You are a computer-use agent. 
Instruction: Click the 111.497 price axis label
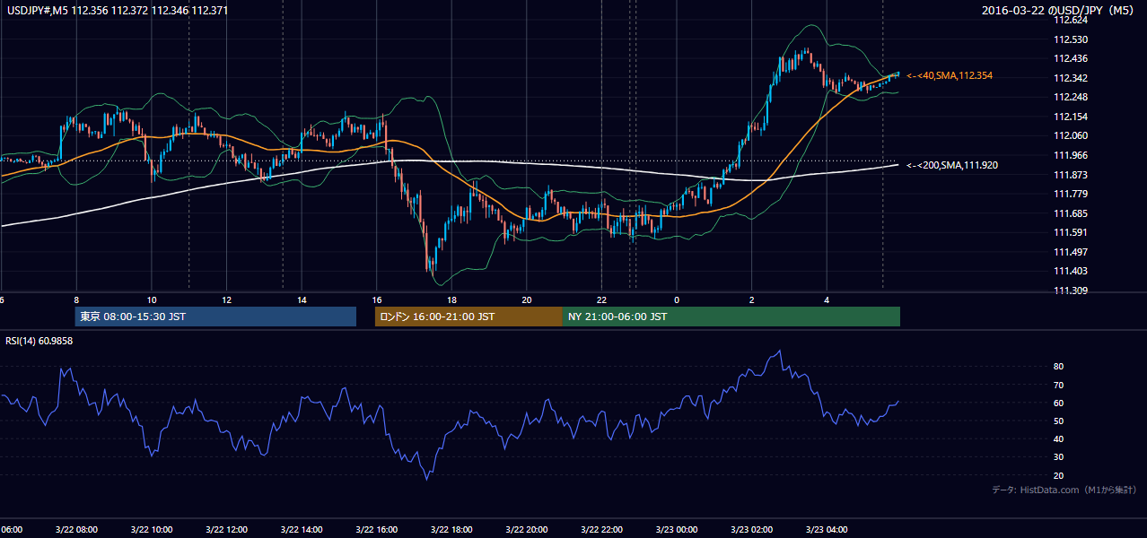coord(1070,252)
